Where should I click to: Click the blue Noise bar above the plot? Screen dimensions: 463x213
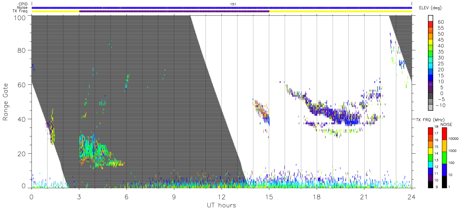tap(222, 8)
